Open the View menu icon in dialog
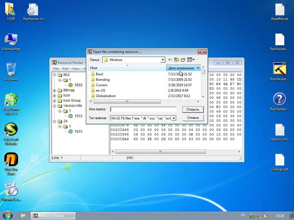294x220 pixels. coord(191,60)
